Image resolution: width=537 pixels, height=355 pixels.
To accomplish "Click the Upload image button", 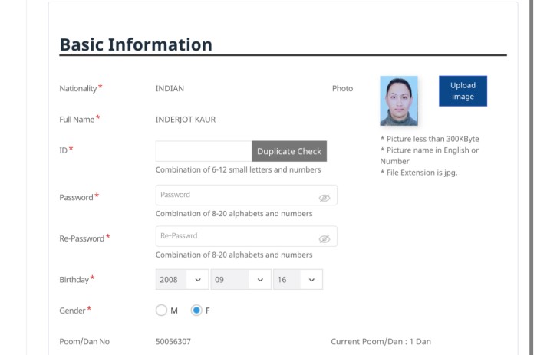I will (x=463, y=91).
